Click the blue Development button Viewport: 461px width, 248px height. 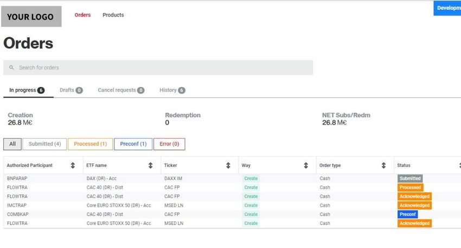[x=447, y=8]
